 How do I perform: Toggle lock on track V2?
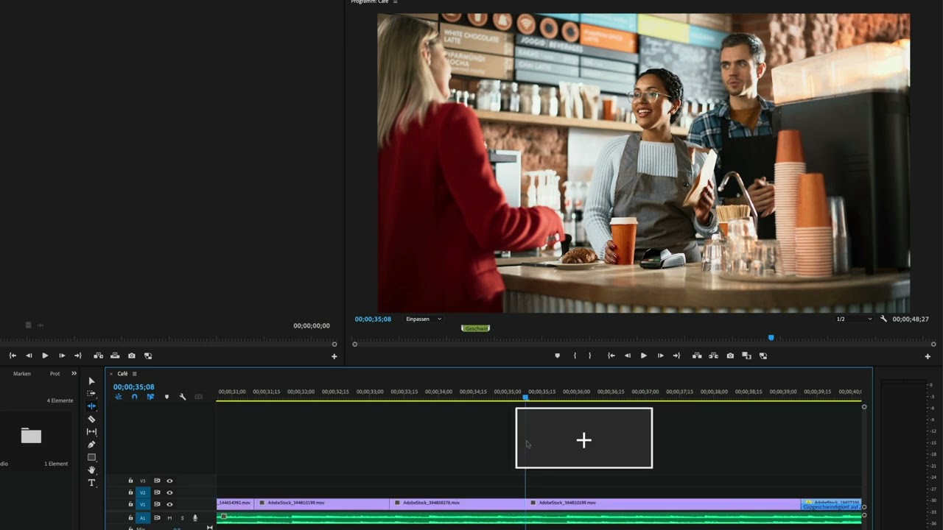pos(130,492)
